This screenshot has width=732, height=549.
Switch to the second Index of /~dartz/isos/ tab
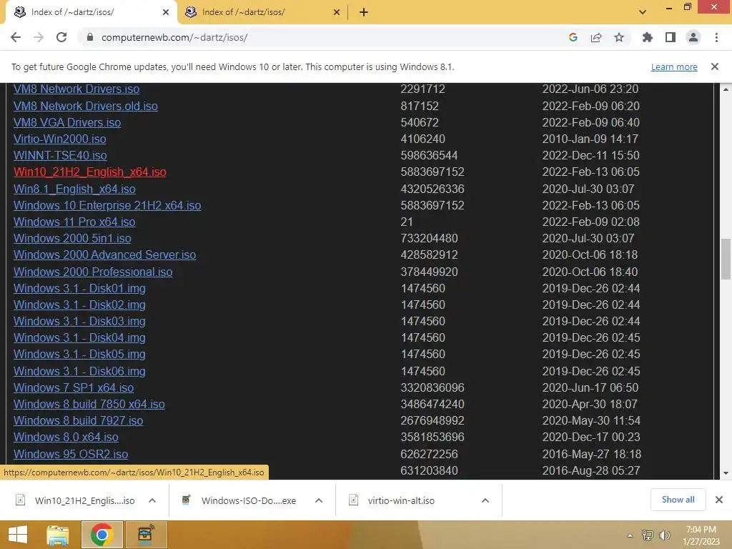point(262,12)
